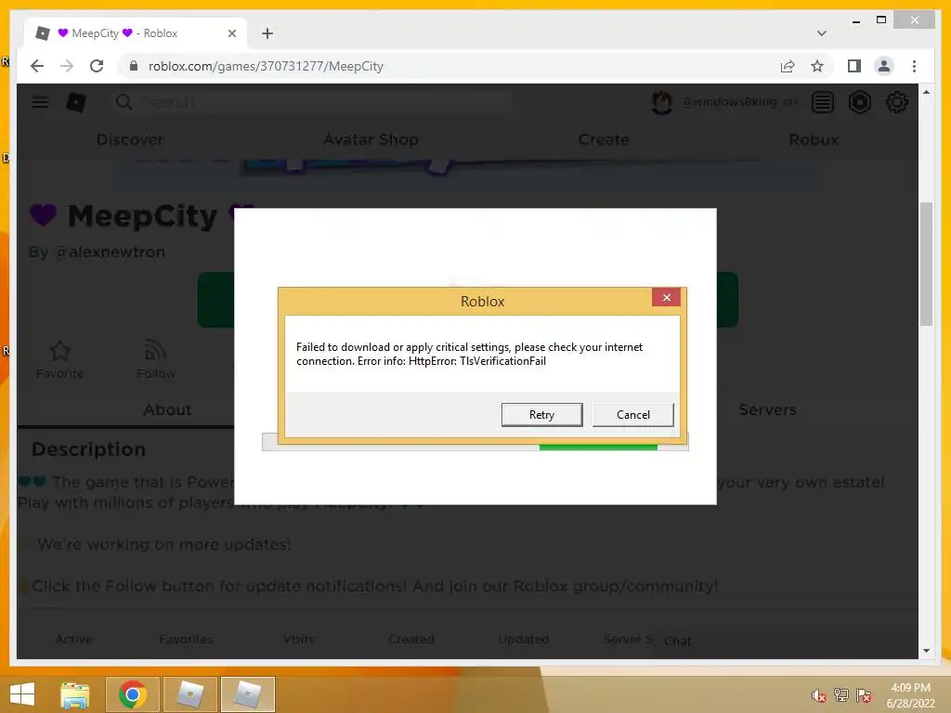Open Roblox notifications feed icon

tap(823, 102)
